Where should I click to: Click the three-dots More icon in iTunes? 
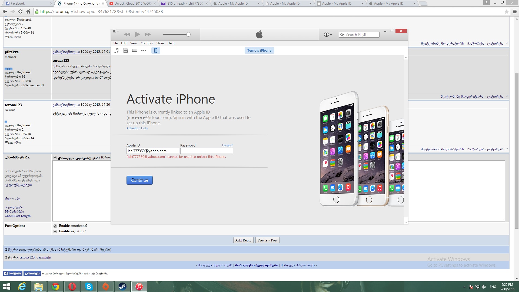tap(144, 51)
